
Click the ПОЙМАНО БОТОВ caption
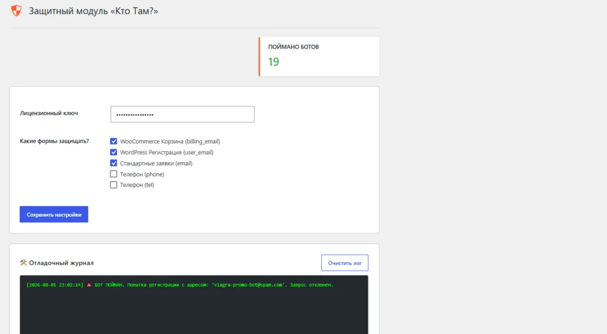(x=293, y=47)
